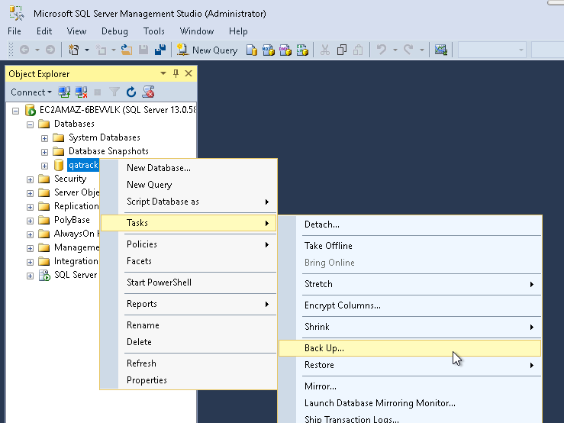The height and width of the screenshot is (423, 564).
Task: Choose Start PowerShell in context menu
Action: point(189,283)
